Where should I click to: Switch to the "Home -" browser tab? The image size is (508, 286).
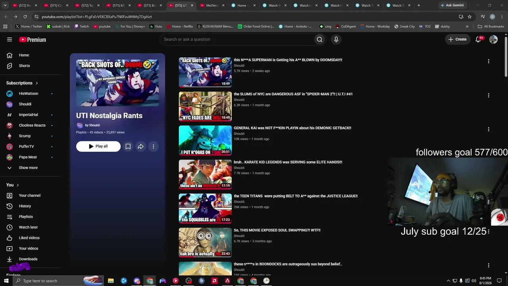243,6
